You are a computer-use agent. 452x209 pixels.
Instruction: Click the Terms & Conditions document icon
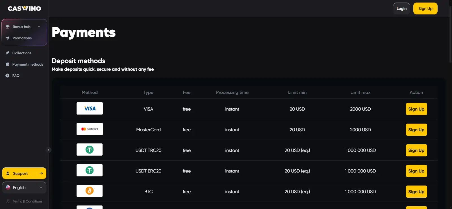[8, 201]
